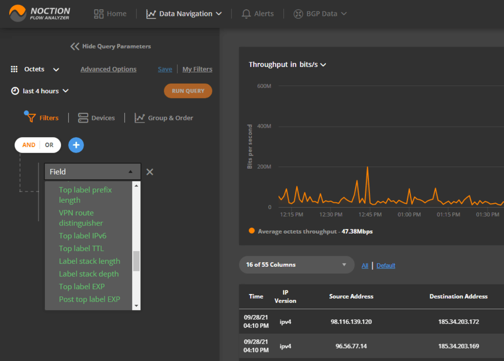Select VPN route distinguisher field

coord(81,218)
